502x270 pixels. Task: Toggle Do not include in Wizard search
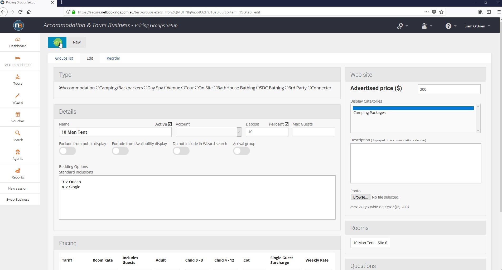pyautogui.click(x=181, y=151)
